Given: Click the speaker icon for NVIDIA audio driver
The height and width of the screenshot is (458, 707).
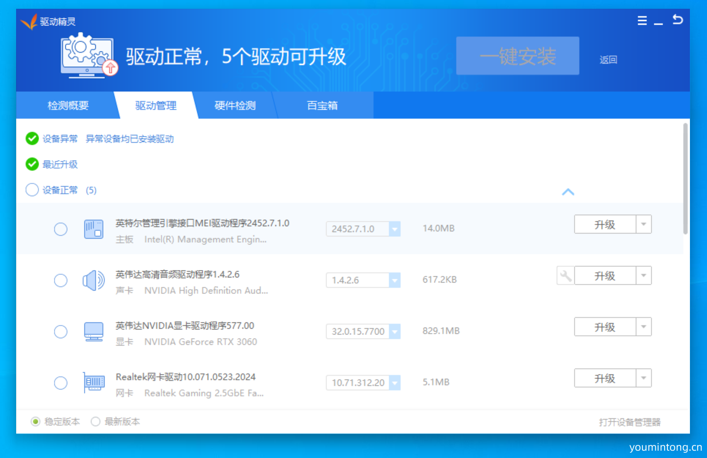Looking at the screenshot, I should [x=94, y=280].
